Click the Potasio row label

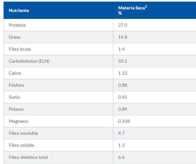pos(16,109)
